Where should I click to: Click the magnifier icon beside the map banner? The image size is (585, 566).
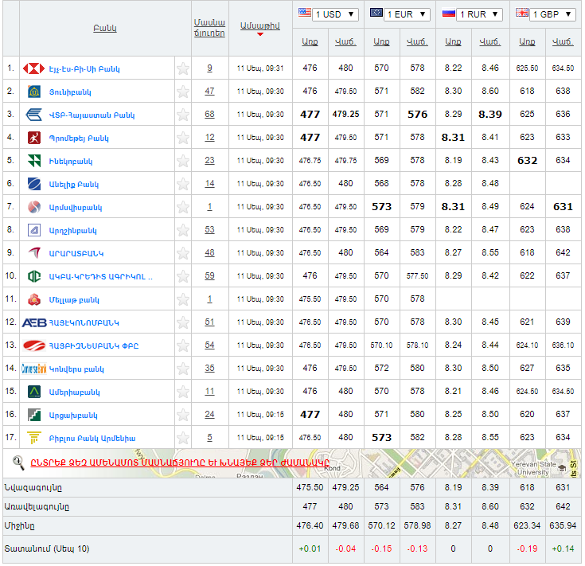18,462
